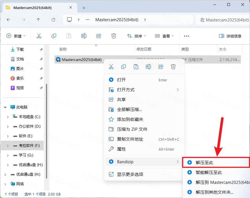Click the Rename icon in the toolbar
Image resolution: width=250 pixels, height=198 pixels.
tap(84, 36)
